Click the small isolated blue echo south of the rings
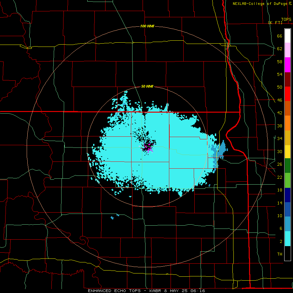This screenshot has width=293, height=293. [112, 218]
